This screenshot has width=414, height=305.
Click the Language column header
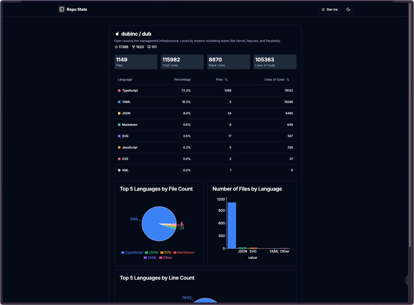[125, 80]
